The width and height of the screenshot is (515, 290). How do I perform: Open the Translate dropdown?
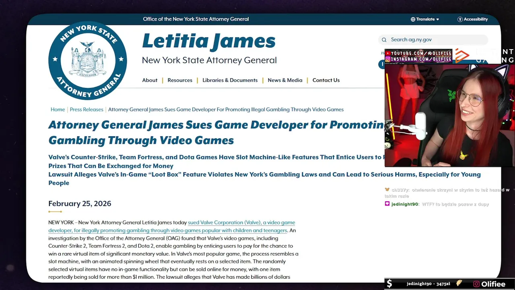tap(425, 19)
